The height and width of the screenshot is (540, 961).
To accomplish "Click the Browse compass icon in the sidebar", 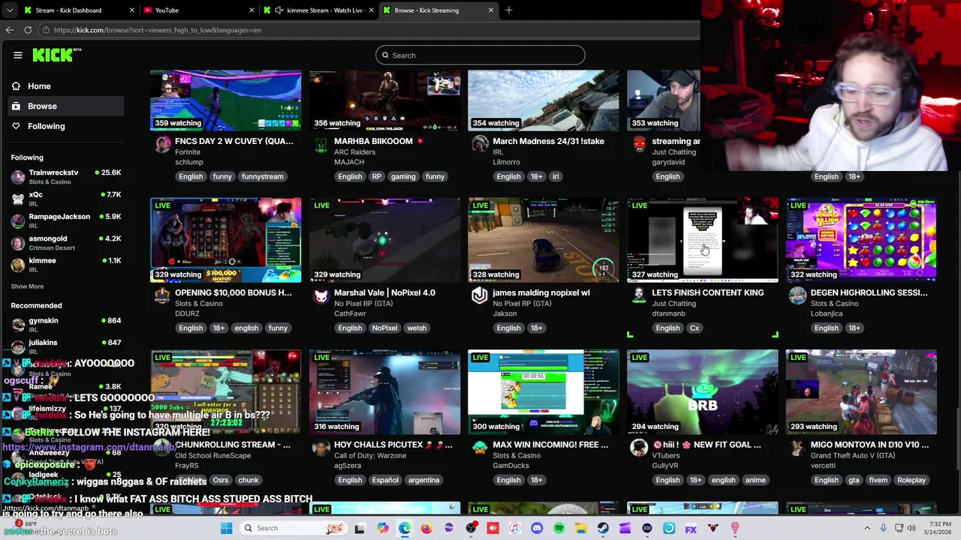I will (x=16, y=106).
